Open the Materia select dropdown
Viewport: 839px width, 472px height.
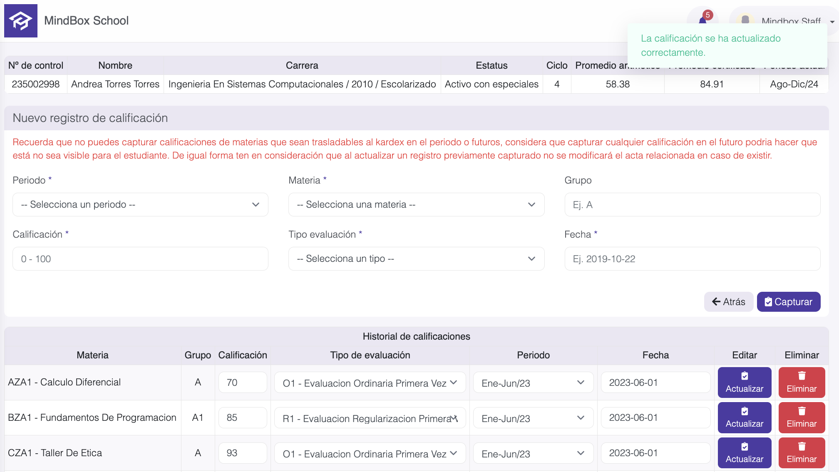(x=416, y=205)
